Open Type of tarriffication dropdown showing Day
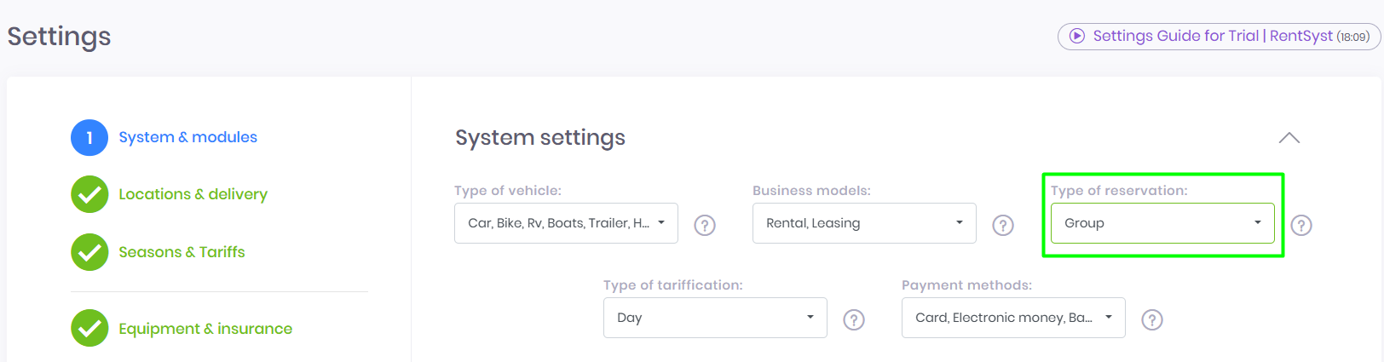This screenshot has width=1384, height=362. [715, 318]
